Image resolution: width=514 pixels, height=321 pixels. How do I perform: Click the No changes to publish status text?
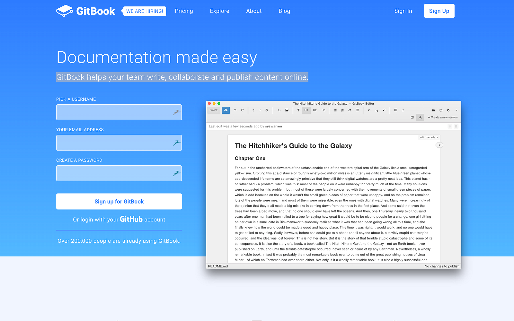pyautogui.click(x=442, y=266)
